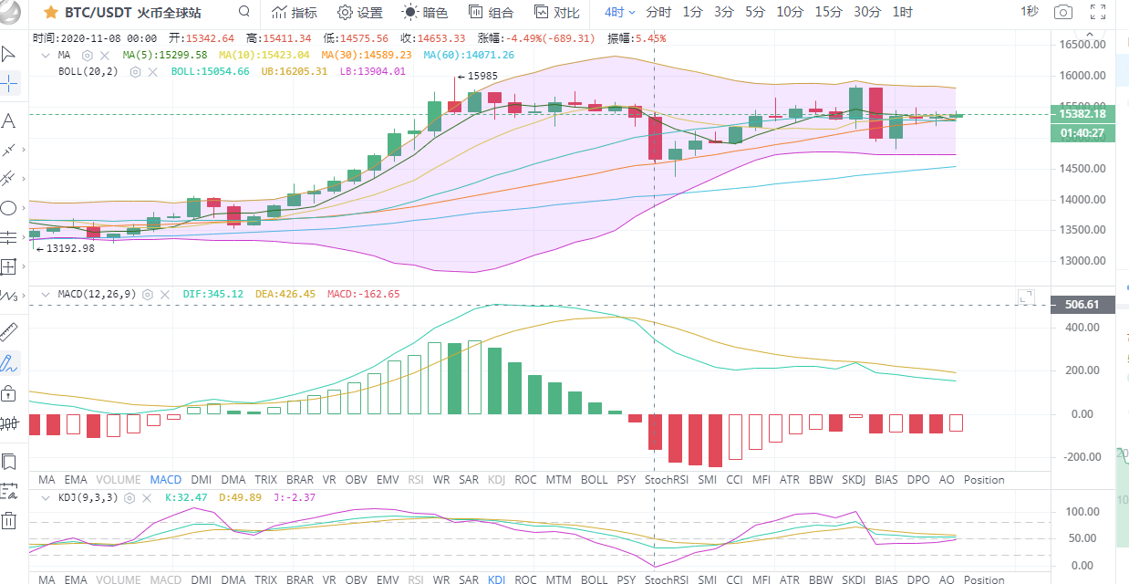This screenshot has height=584, width=1129.
Task: Maximize the MACD pane icon
Action: (x=1026, y=297)
